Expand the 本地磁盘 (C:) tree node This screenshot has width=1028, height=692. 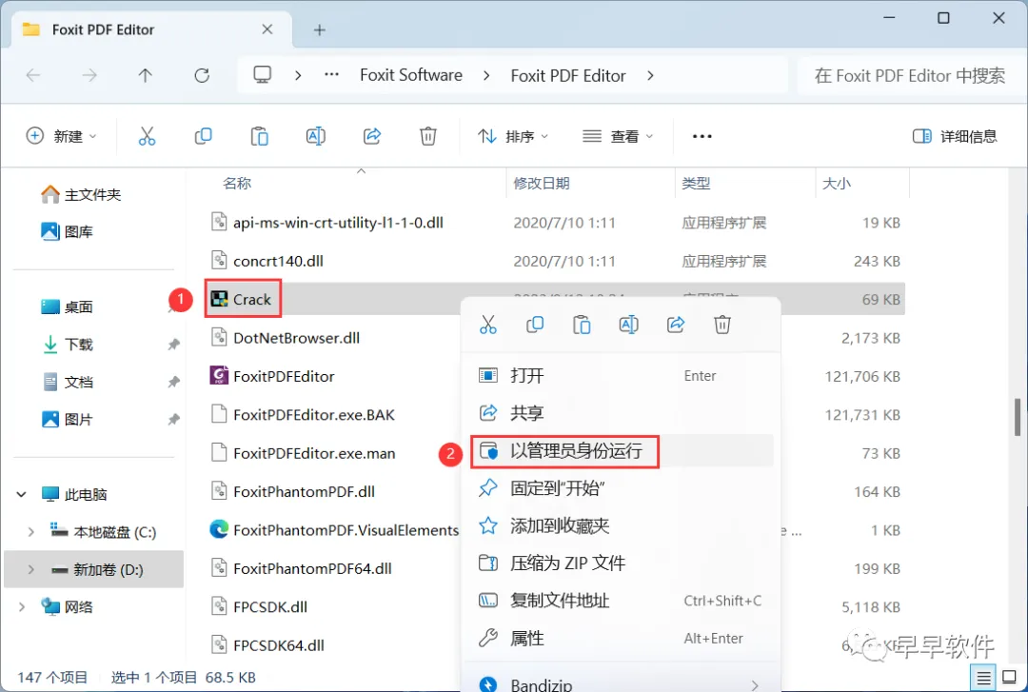pos(30,532)
